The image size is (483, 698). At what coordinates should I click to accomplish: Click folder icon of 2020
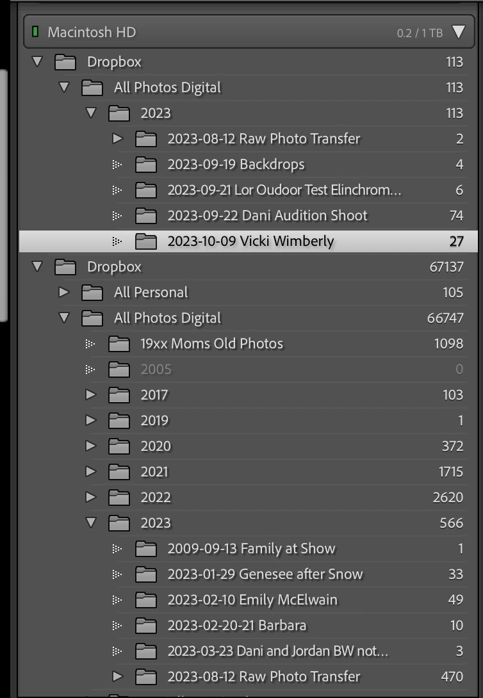119,446
